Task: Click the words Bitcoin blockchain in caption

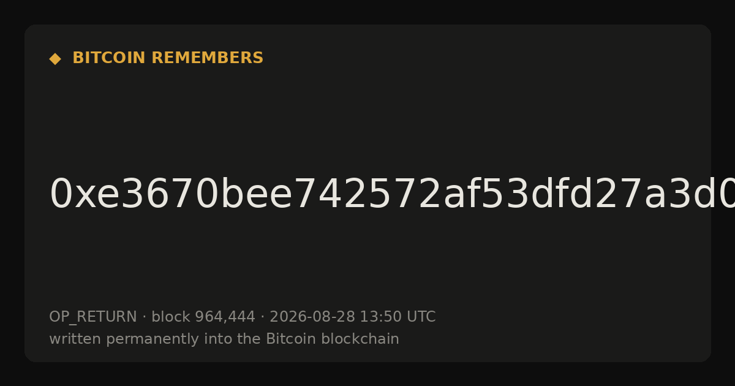Action: pyautogui.click(x=333, y=339)
